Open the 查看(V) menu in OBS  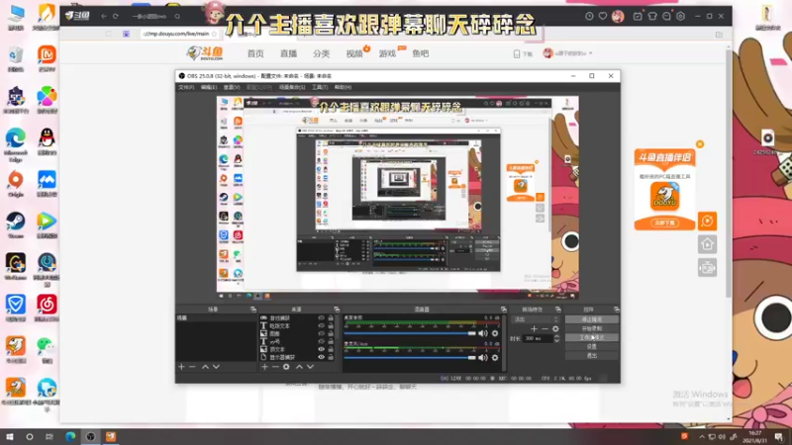tap(232, 87)
